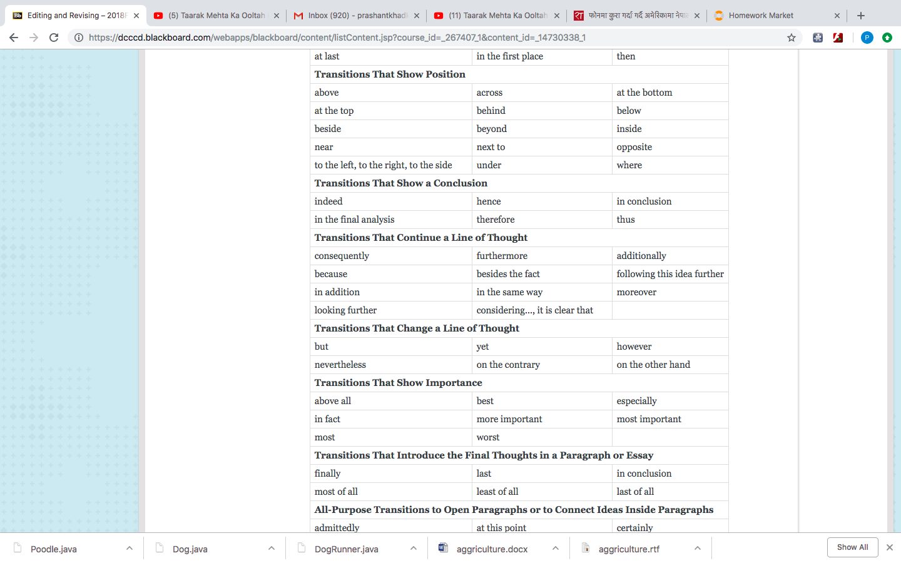Open the green Chrome update icon
The image size is (901, 563).
tap(887, 38)
